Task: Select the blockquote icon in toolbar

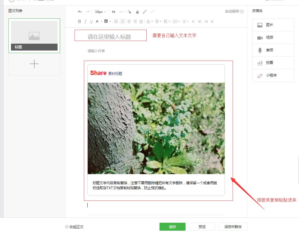Action: (113, 12)
